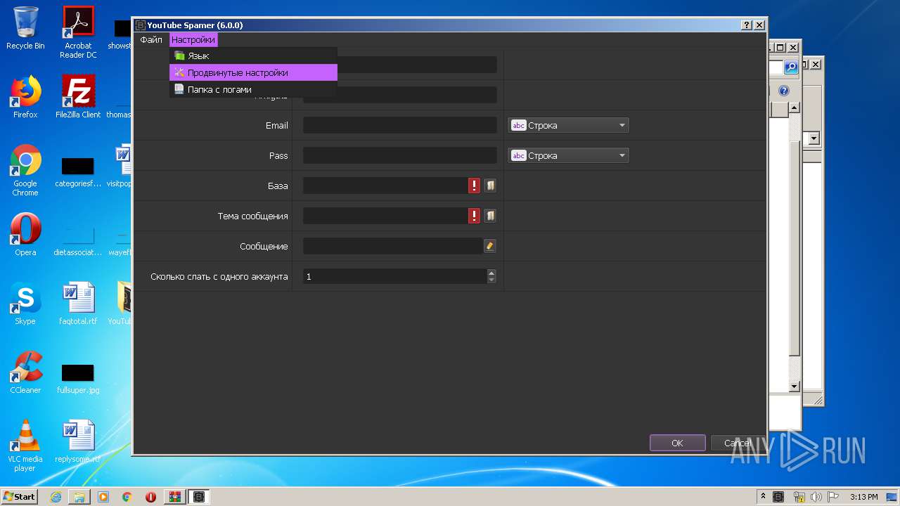Open the База file browse icon

coord(490,186)
